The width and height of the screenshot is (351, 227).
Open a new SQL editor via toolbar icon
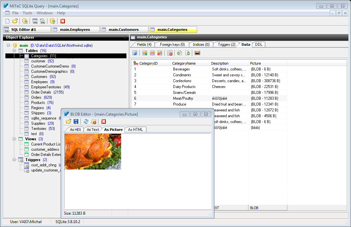[35, 21]
